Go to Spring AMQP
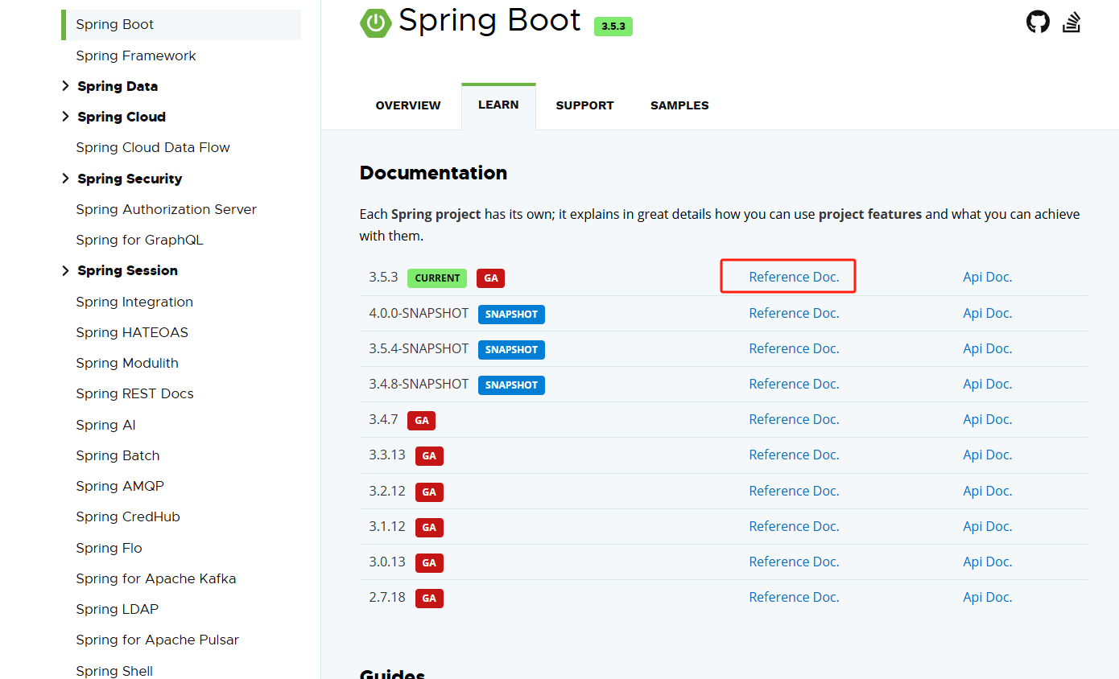The height and width of the screenshot is (679, 1119). tap(120, 486)
